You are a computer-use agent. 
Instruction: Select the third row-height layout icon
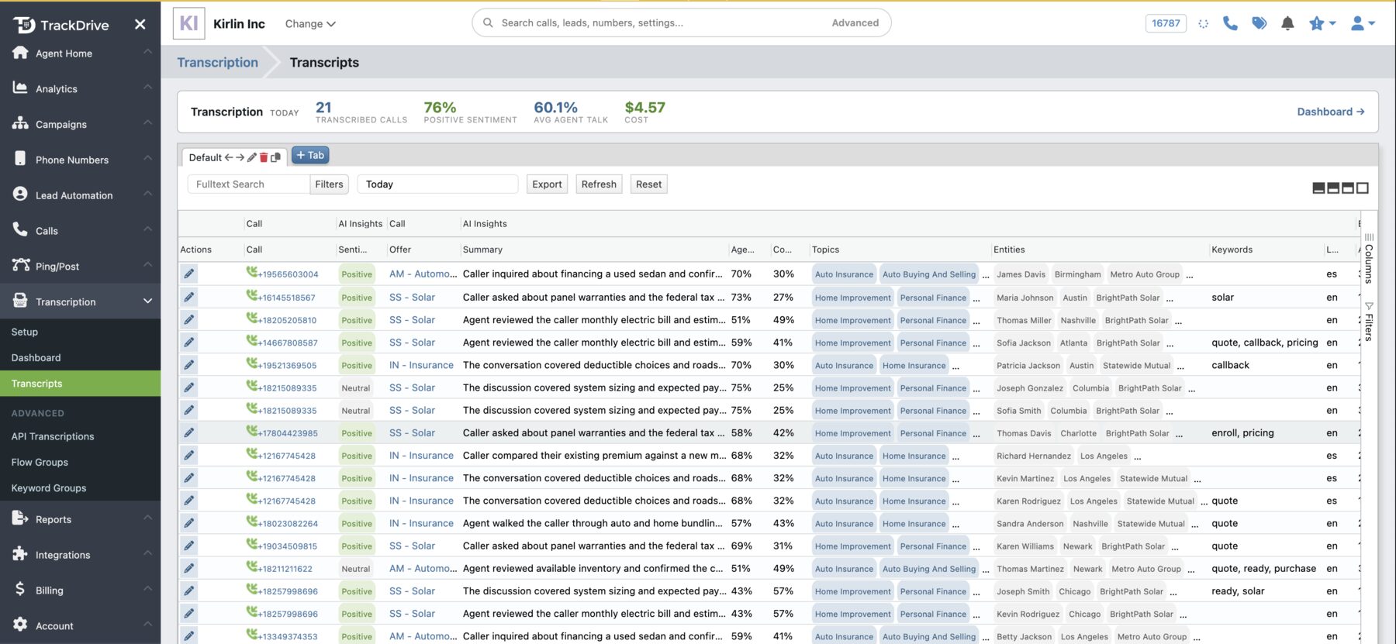1348,188
